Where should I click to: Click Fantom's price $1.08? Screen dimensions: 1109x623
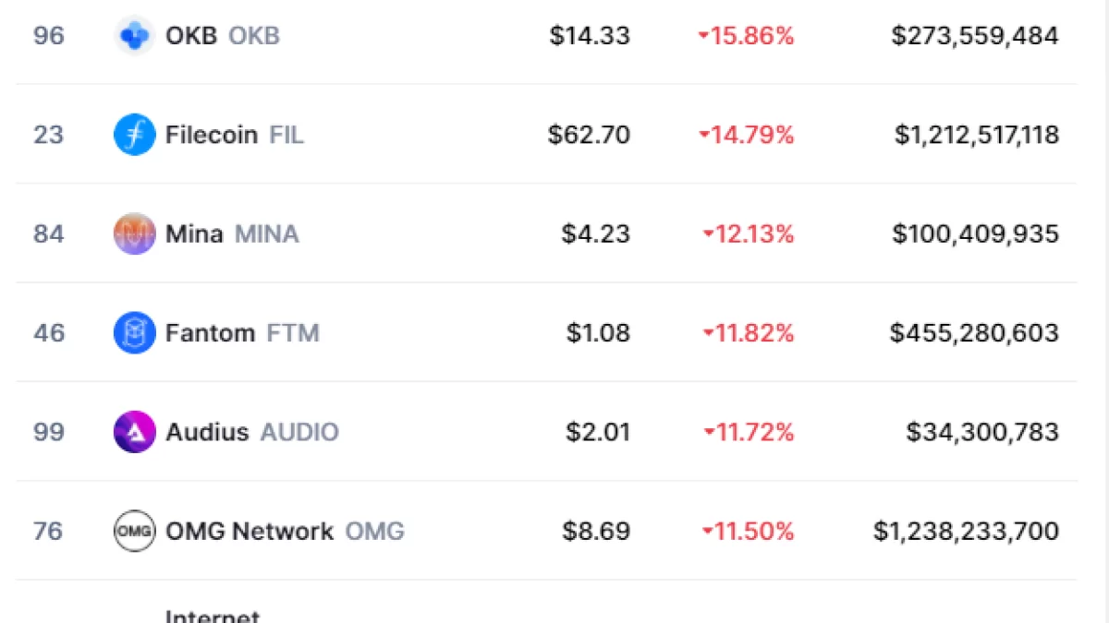[598, 333]
